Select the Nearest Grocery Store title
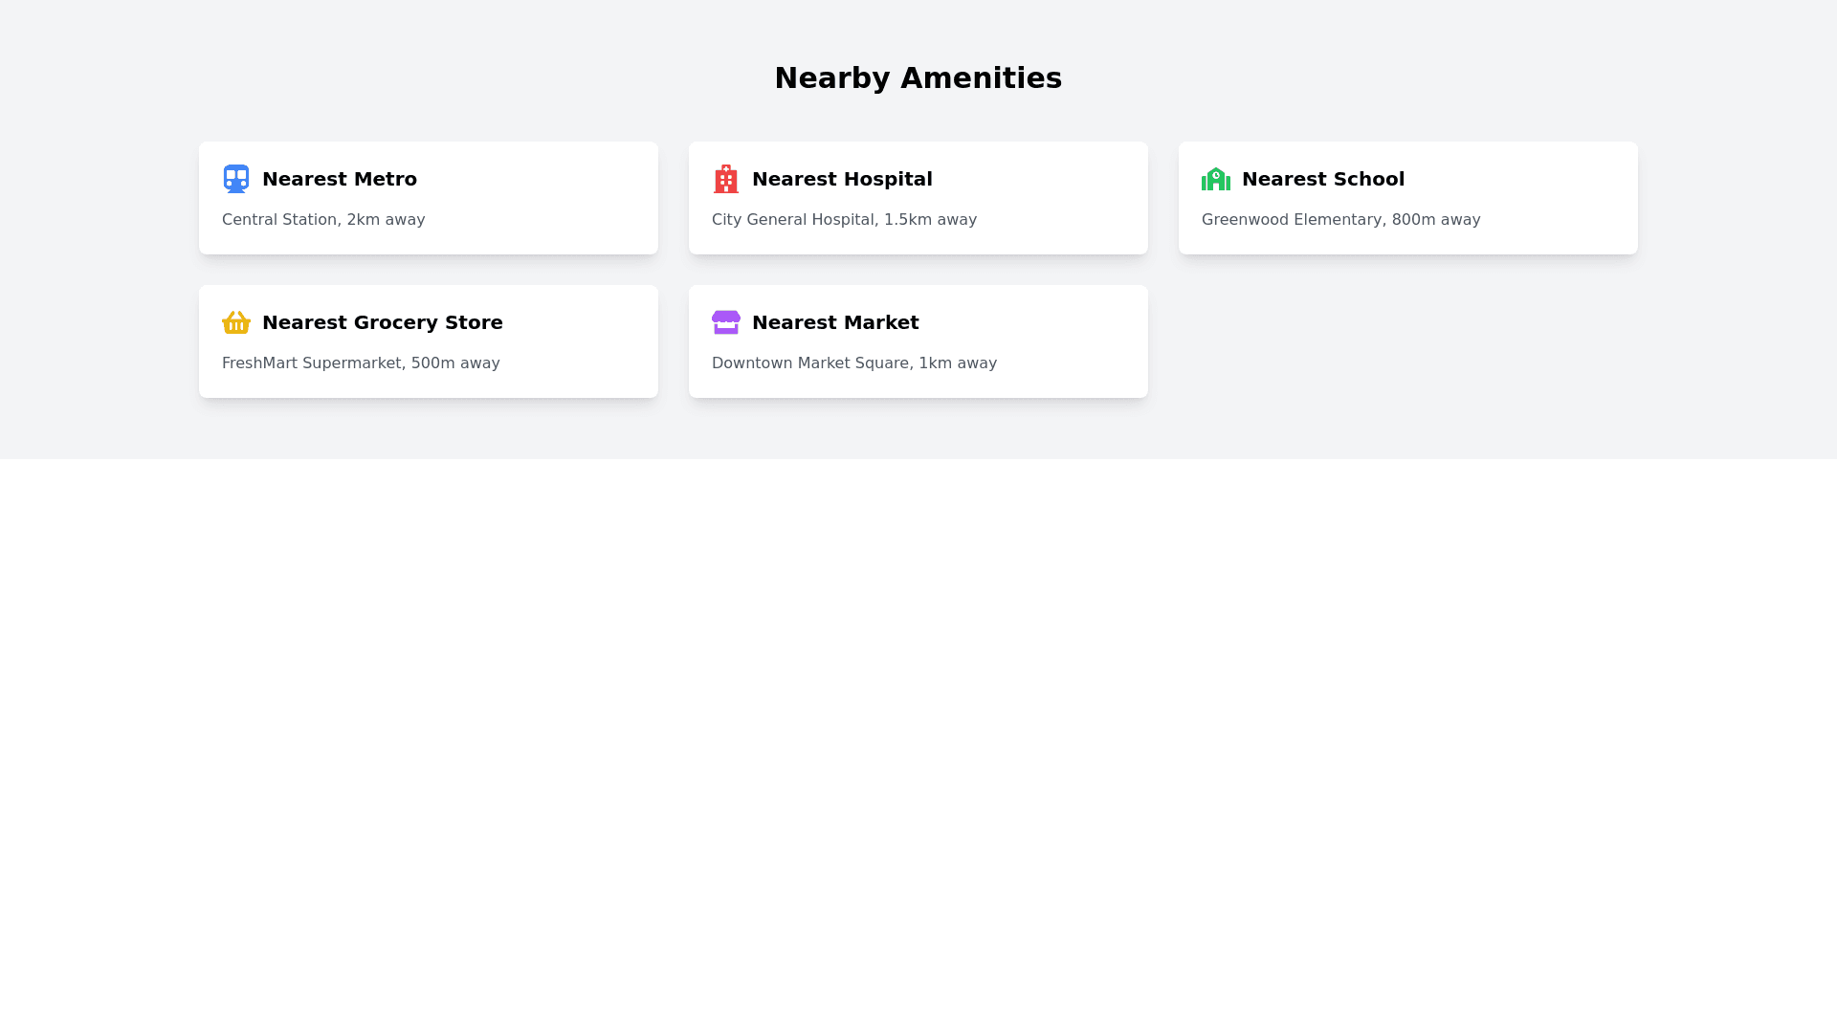1837x1033 pixels. (x=383, y=322)
